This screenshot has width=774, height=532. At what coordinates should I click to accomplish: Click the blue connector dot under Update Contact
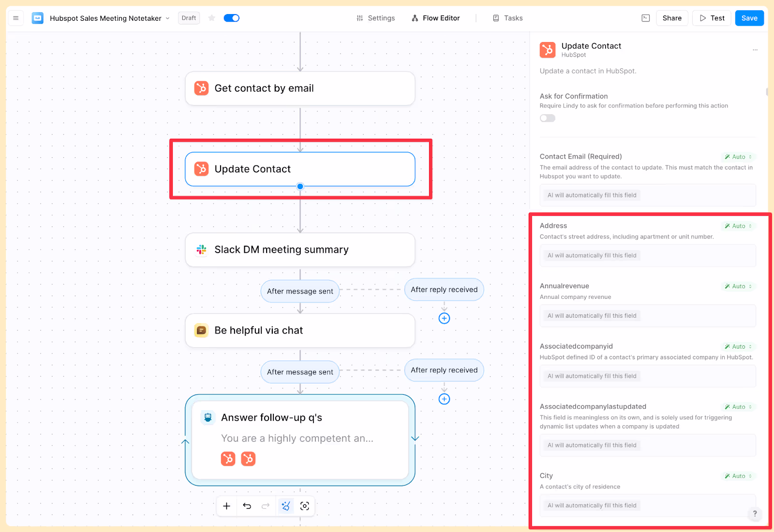300,186
